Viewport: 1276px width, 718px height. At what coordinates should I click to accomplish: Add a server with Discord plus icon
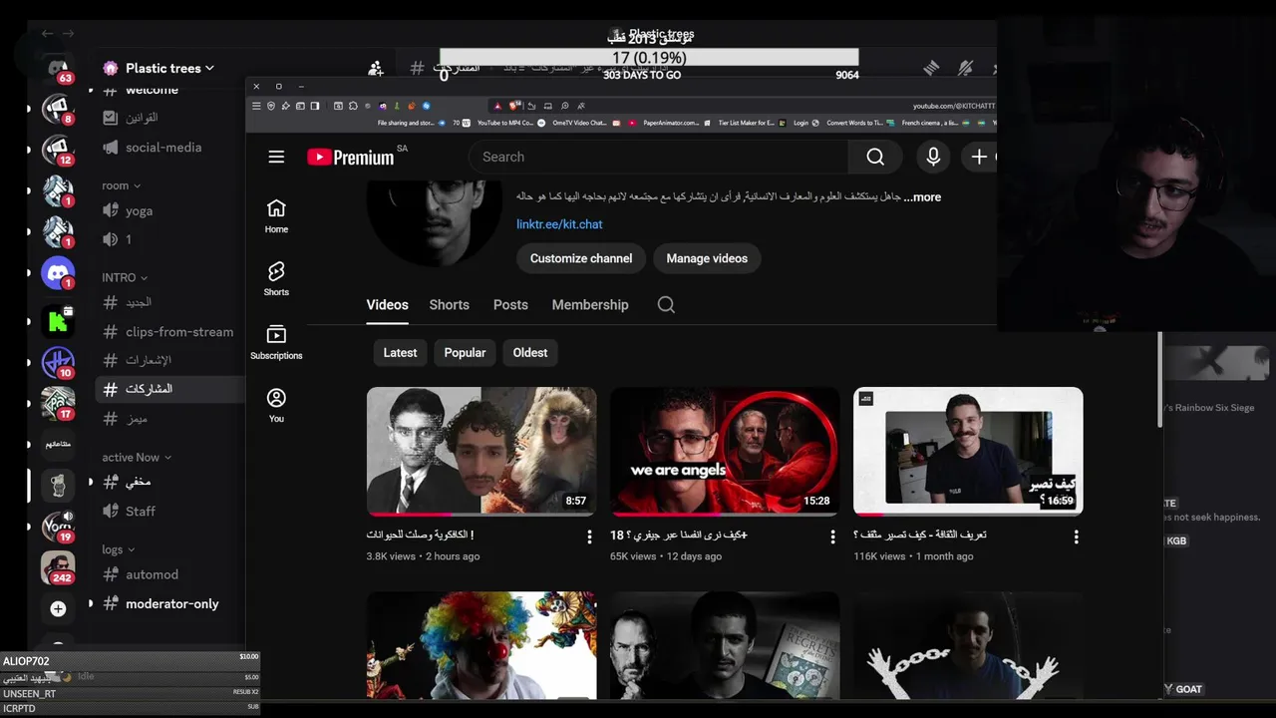point(58,608)
